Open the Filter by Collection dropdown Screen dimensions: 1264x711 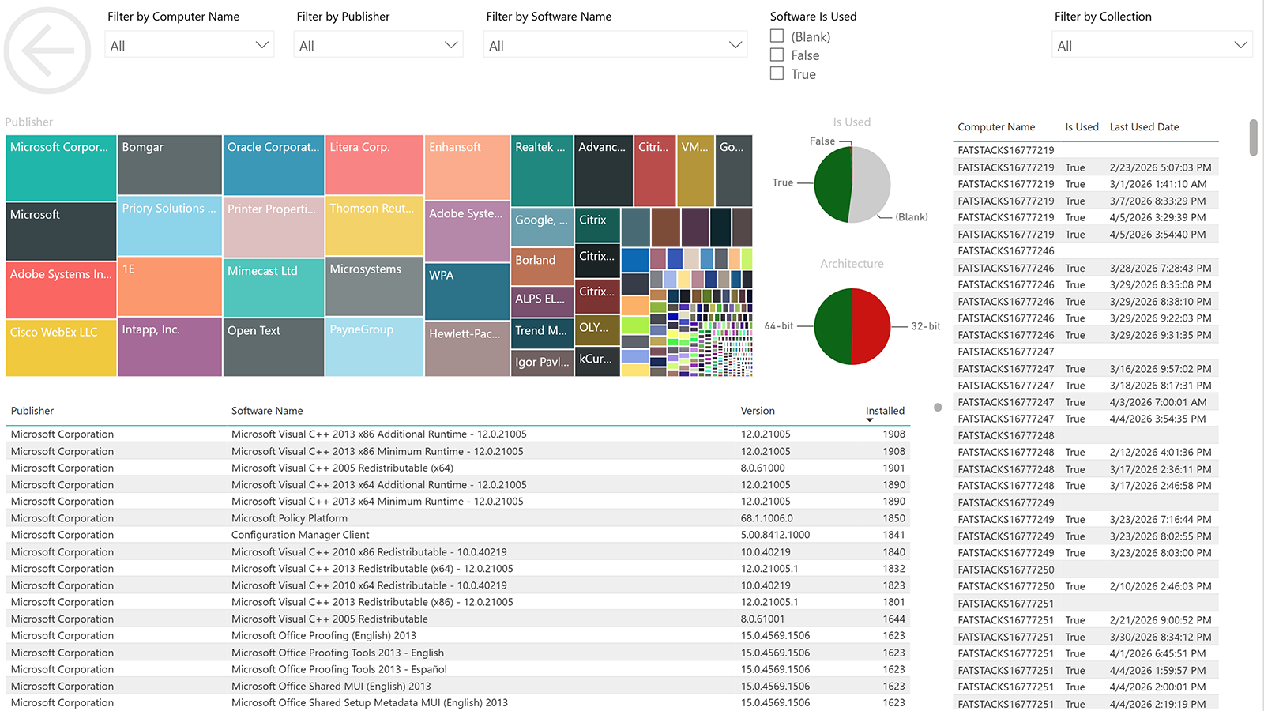click(x=1153, y=45)
